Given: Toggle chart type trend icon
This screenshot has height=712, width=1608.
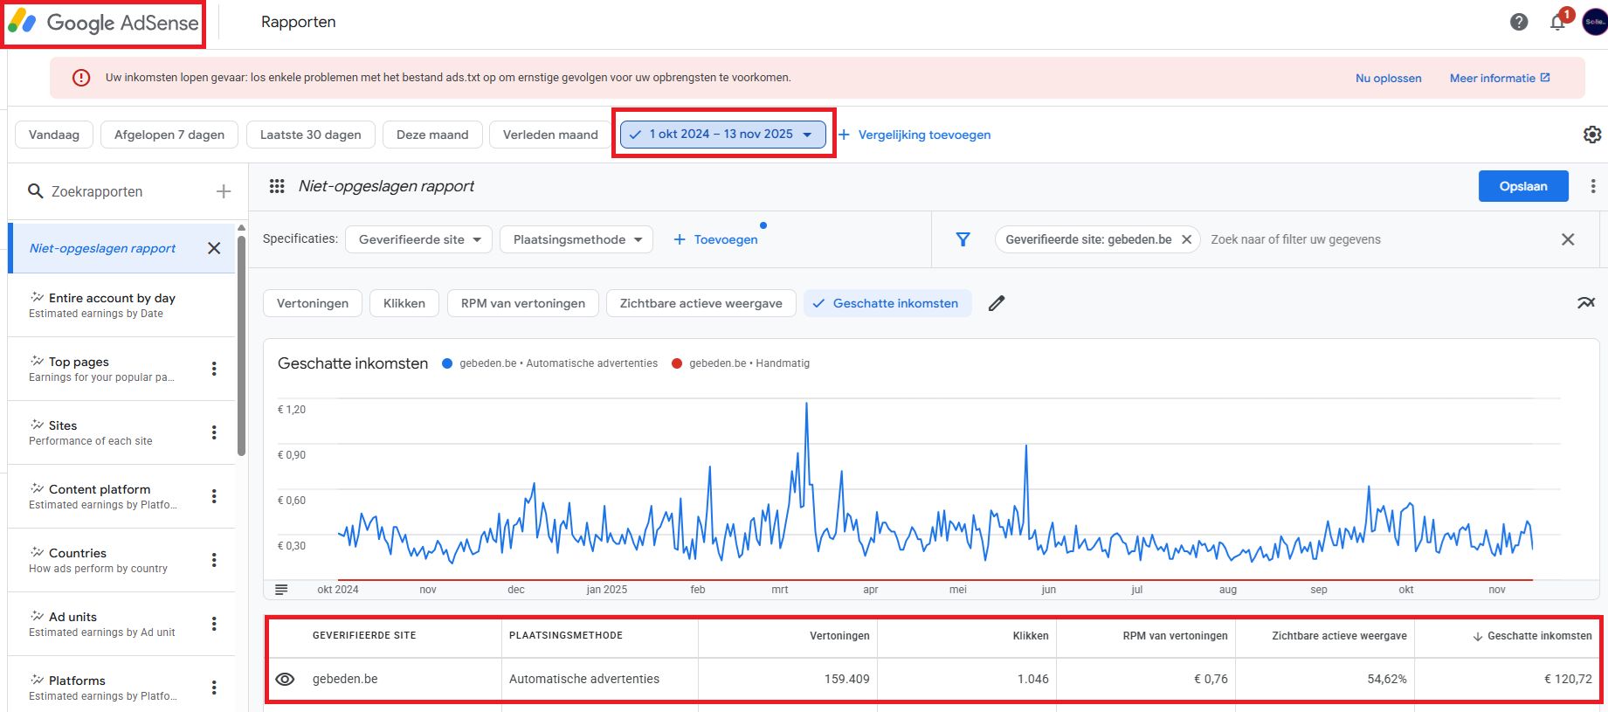Looking at the screenshot, I should click(x=1586, y=303).
